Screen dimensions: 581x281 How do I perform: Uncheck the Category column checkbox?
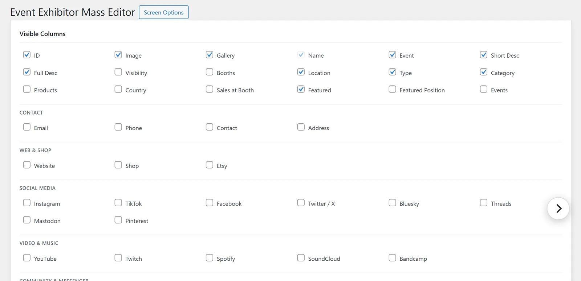[484, 72]
